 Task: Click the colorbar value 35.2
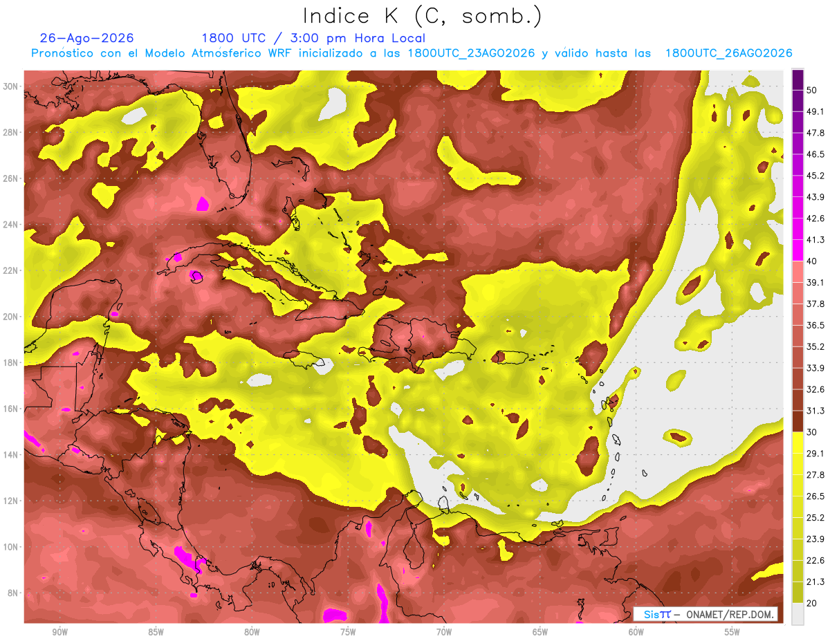816,346
